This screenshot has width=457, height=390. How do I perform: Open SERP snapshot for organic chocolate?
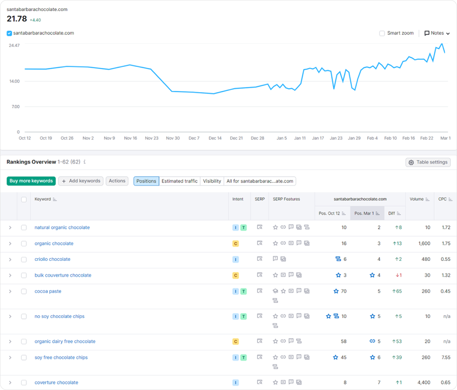[x=259, y=243]
